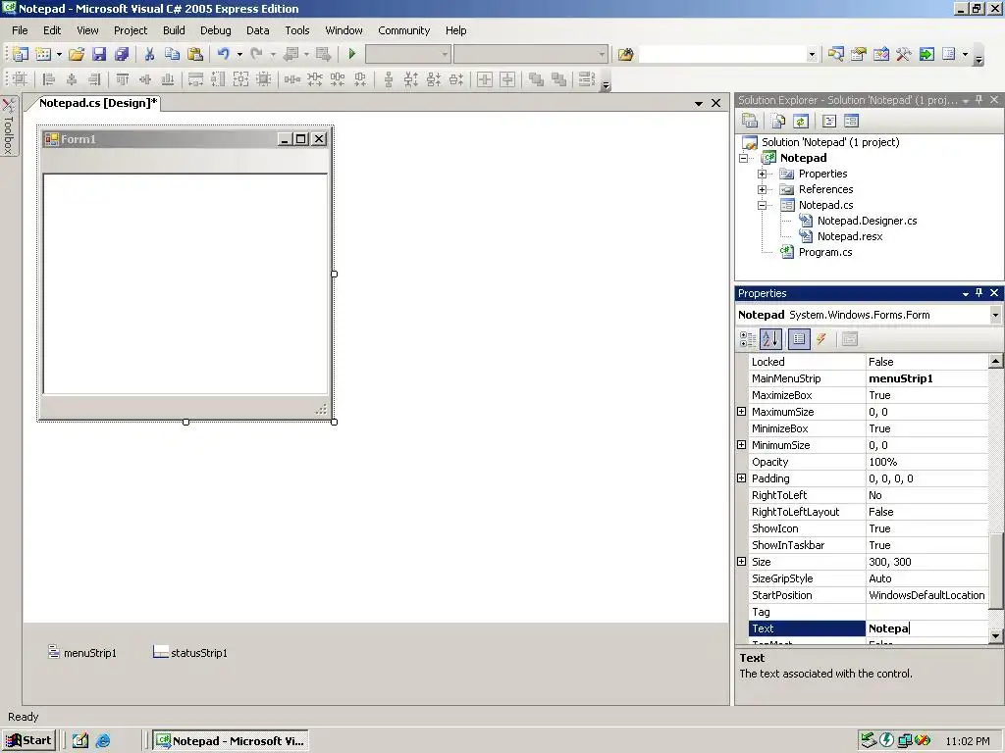
Task: Click Solution Explorer's Properties icon
Action: pos(749,121)
